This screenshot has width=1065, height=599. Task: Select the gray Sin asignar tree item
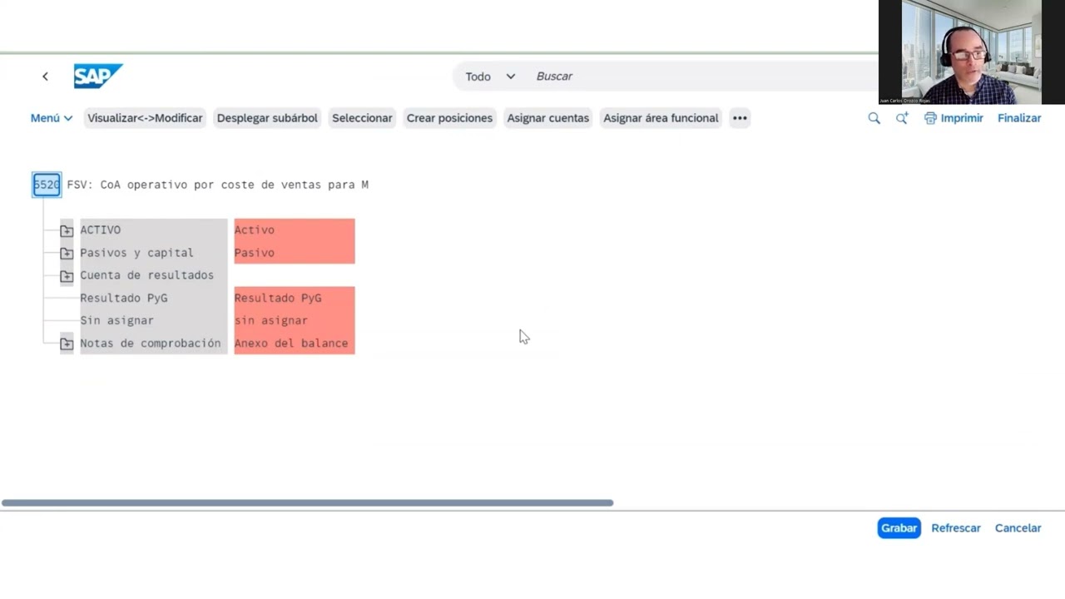(116, 320)
